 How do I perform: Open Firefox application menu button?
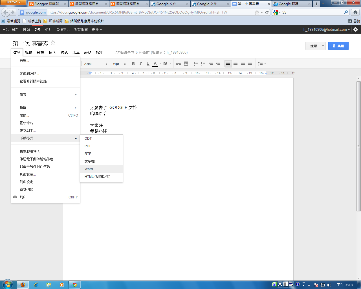click(13, 2)
